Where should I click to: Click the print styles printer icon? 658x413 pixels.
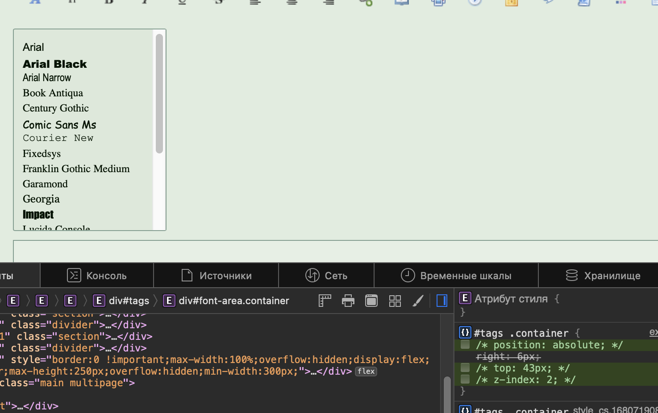click(348, 301)
